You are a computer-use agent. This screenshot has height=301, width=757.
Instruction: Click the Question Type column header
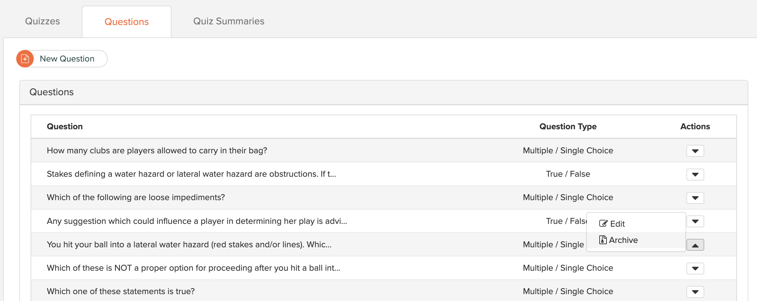[x=568, y=126]
